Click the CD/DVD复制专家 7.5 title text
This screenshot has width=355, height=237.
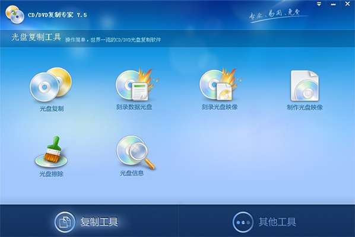[58, 15]
